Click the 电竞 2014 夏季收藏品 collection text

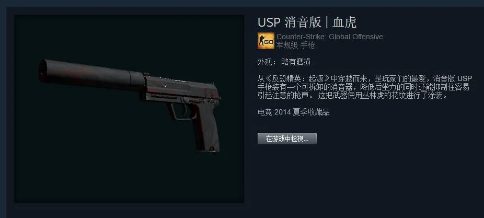coord(294,112)
